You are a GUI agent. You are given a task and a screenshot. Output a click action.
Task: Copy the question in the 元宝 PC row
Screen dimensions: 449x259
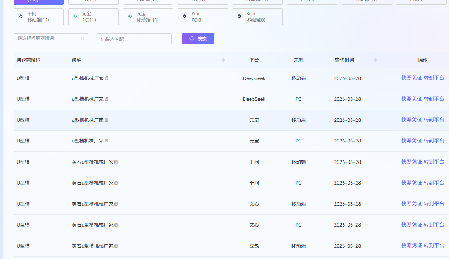(106, 141)
